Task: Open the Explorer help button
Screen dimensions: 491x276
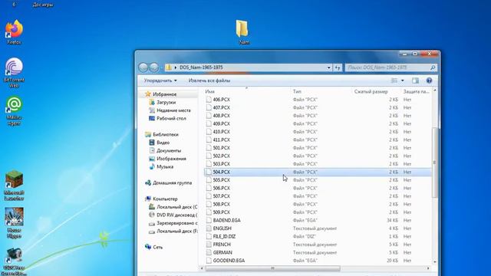Action: [x=429, y=80]
